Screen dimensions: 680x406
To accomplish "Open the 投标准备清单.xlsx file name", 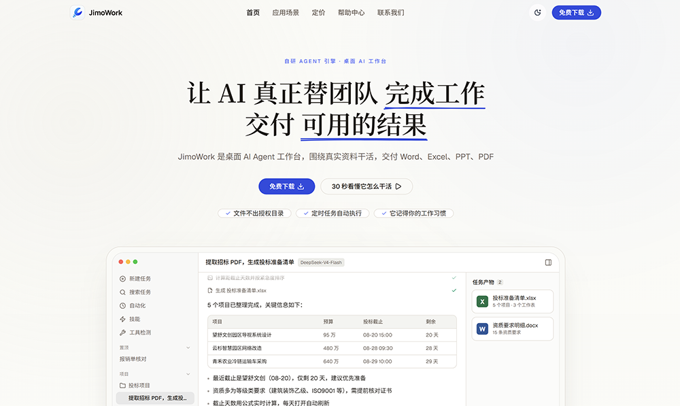I will click(x=514, y=298).
